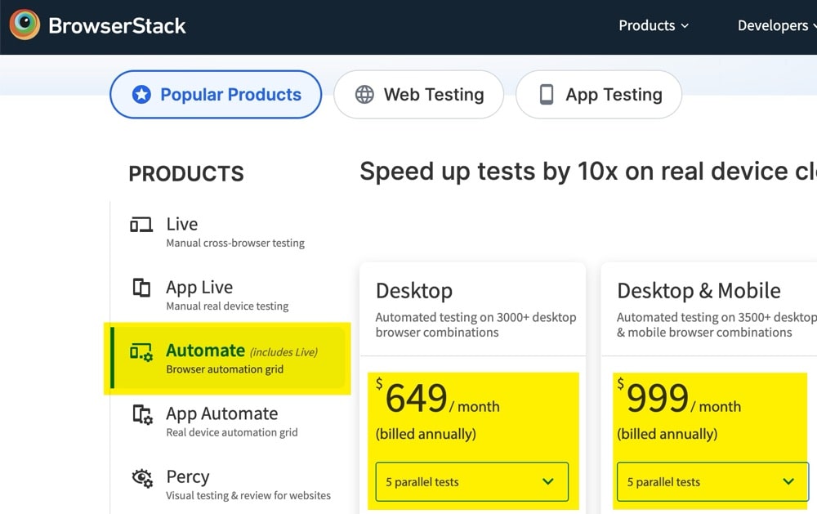
Task: Click 'Real device automation grid' subtitle
Action: [232, 432]
